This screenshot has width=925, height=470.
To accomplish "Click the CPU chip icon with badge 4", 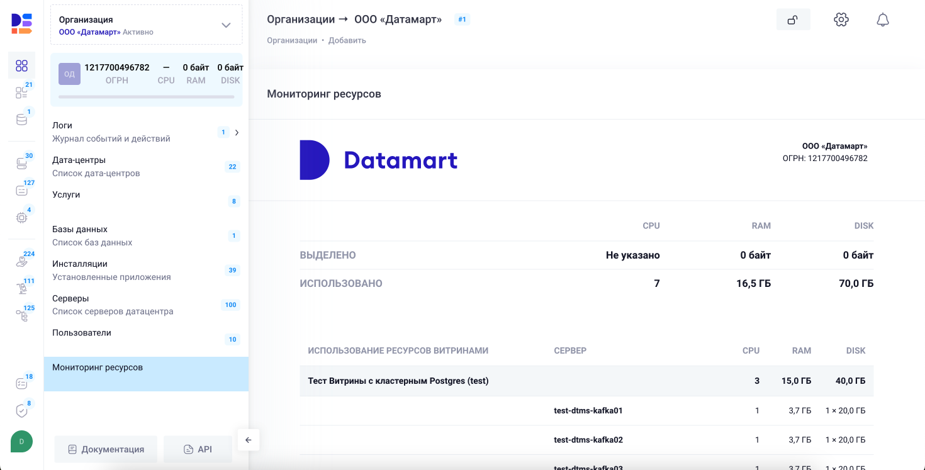I will pyautogui.click(x=21, y=217).
